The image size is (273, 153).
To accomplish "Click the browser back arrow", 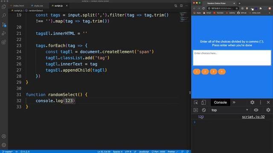I will click(195, 8).
